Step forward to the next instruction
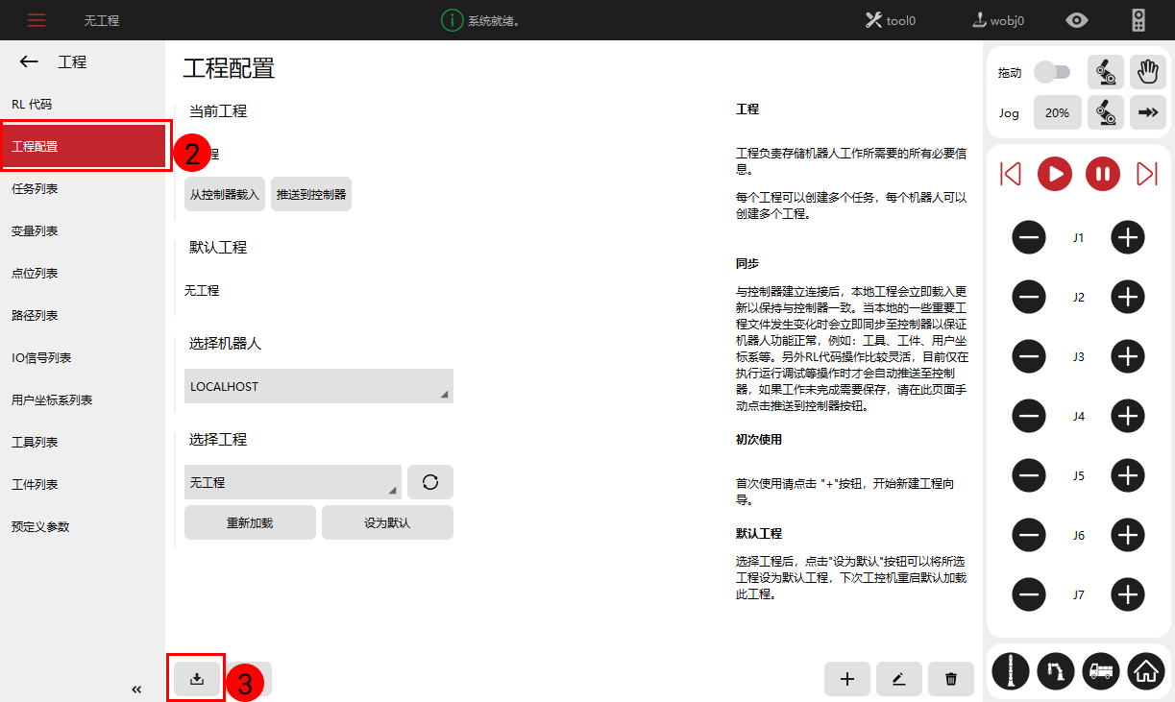1175x702 pixels. (x=1145, y=174)
